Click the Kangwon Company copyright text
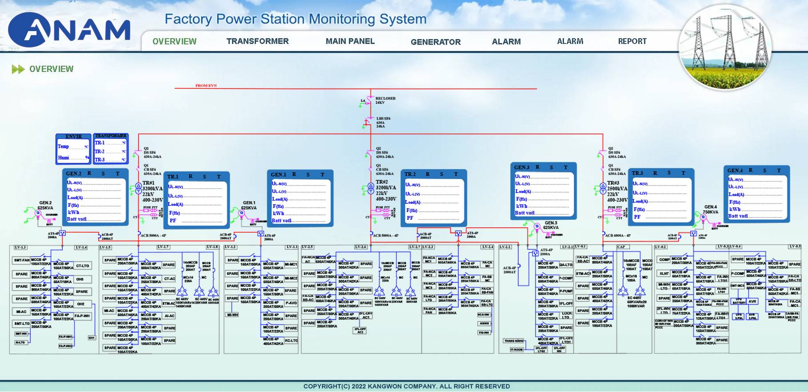This screenshot has width=808, height=392. click(407, 386)
